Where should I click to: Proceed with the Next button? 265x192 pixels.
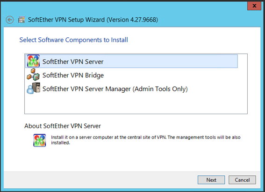tap(211, 180)
